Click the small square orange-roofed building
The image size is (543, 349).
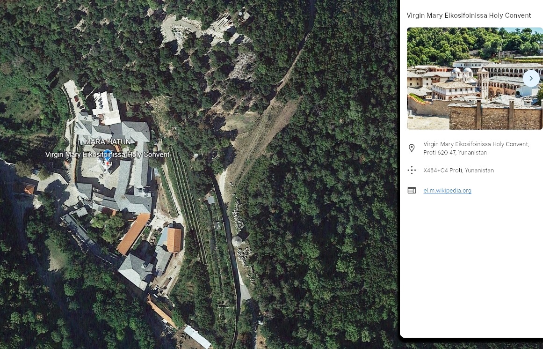tap(174, 240)
